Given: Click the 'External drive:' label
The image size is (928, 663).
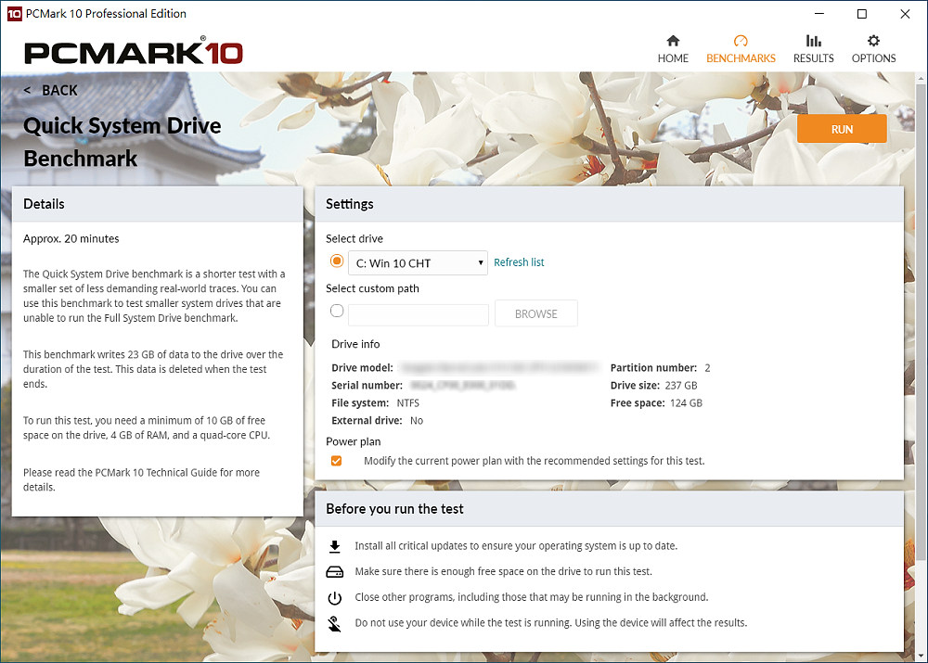Looking at the screenshot, I should tap(367, 421).
